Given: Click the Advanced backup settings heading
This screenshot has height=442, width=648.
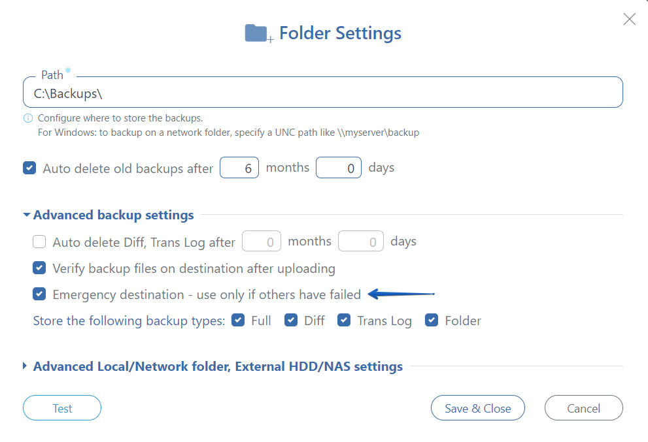Looking at the screenshot, I should pos(113,215).
